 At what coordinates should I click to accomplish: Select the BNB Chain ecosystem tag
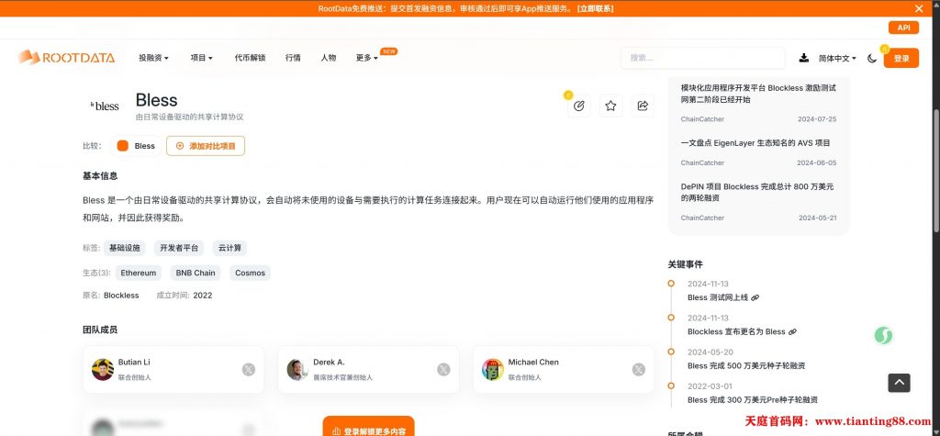196,273
